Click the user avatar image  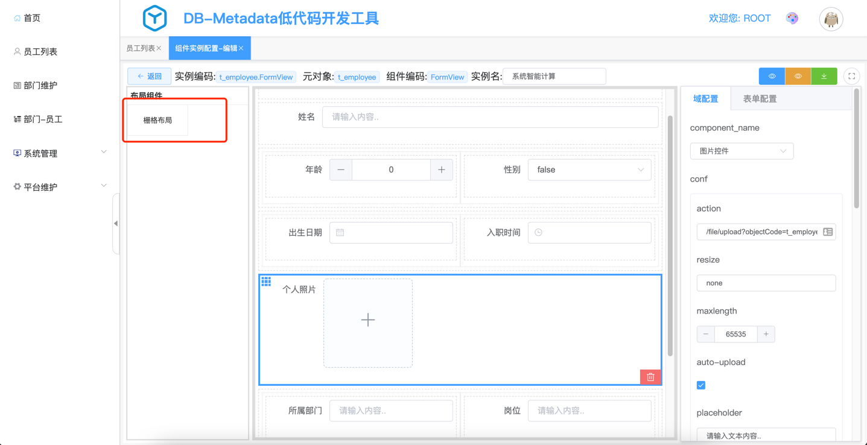(831, 19)
